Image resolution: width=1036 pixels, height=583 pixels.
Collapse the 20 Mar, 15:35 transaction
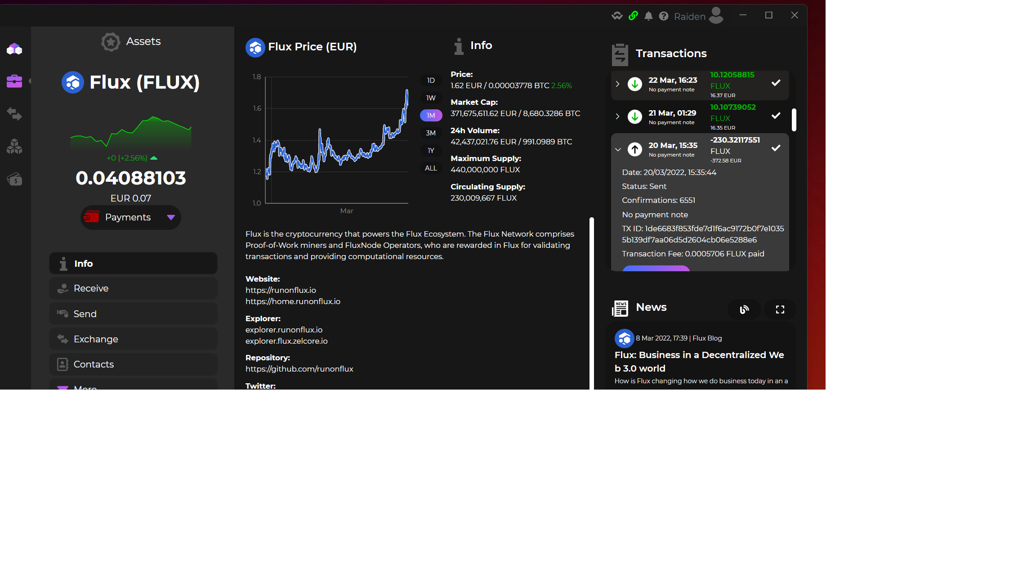(x=618, y=149)
